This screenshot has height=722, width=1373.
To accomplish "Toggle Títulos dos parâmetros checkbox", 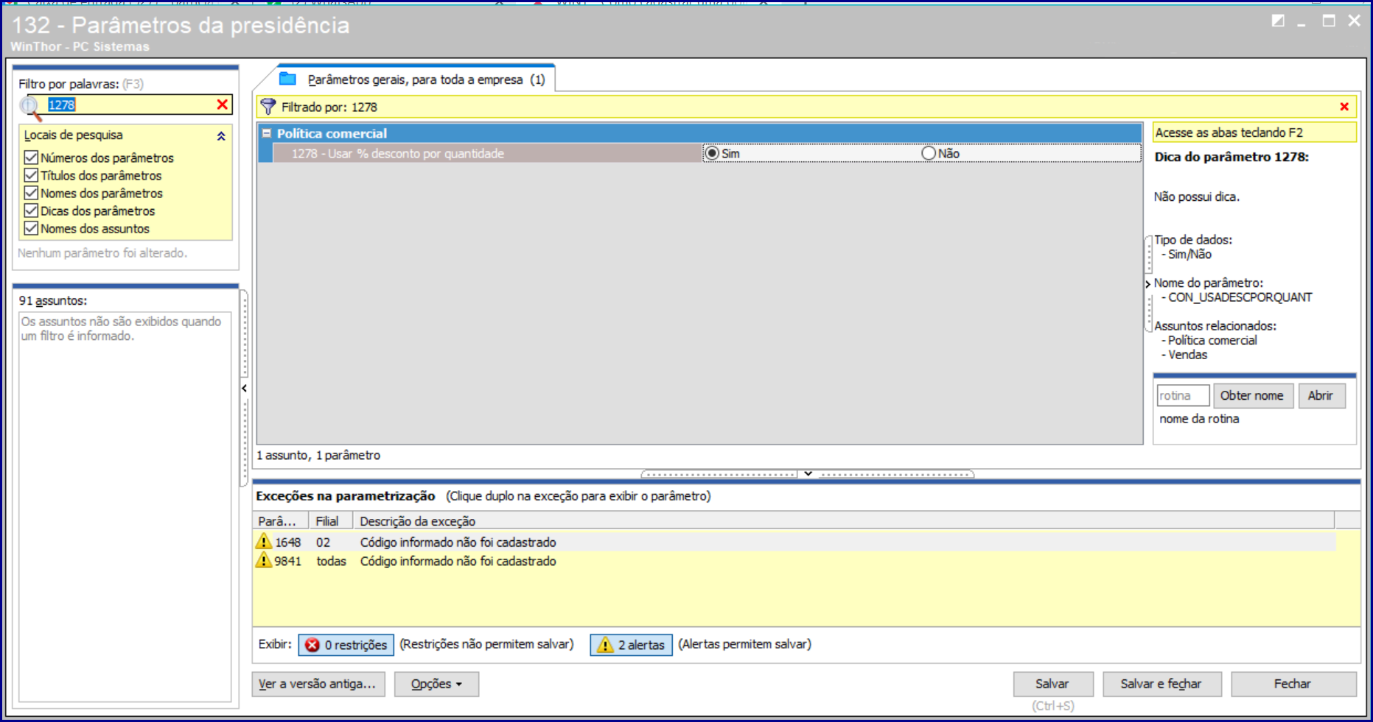I will click(31, 175).
